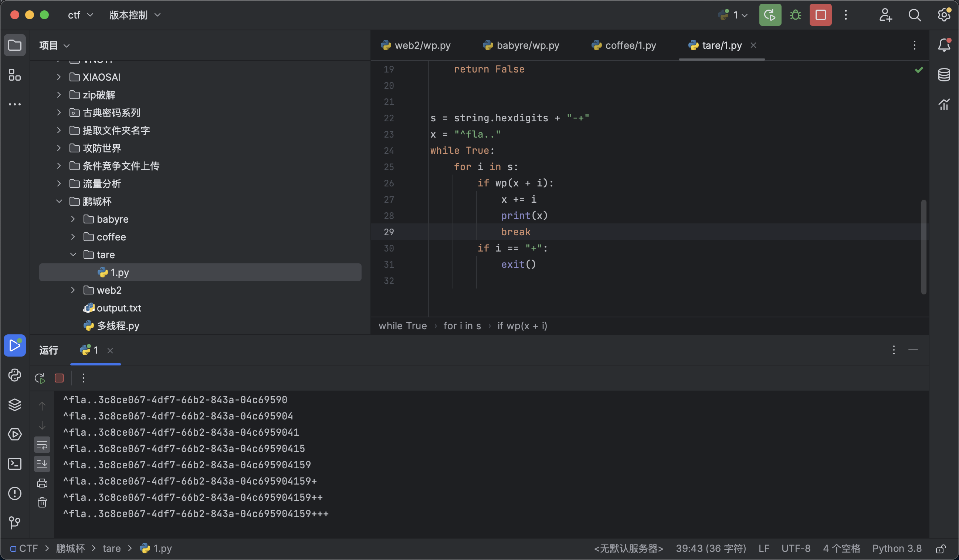The width and height of the screenshot is (959, 560).
Task: Open Code With Me add-user icon
Action: pyautogui.click(x=885, y=15)
